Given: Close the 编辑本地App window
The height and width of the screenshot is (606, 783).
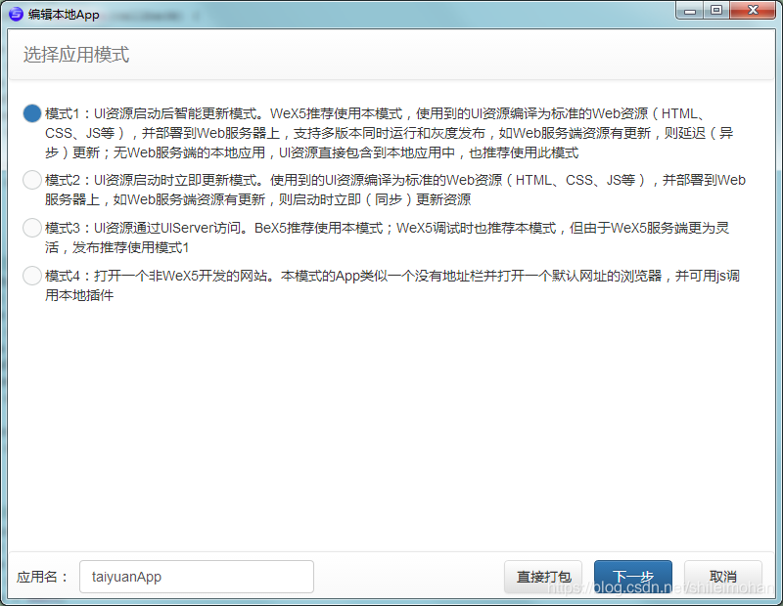Looking at the screenshot, I should pos(753,11).
